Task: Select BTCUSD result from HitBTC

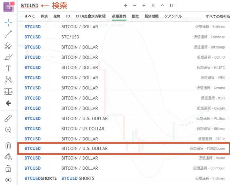Action: pos(124,68)
